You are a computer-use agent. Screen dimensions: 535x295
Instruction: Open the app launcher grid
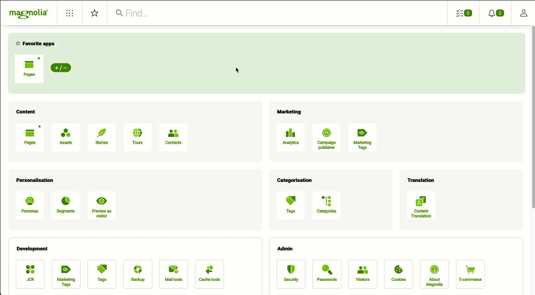pyautogui.click(x=70, y=13)
